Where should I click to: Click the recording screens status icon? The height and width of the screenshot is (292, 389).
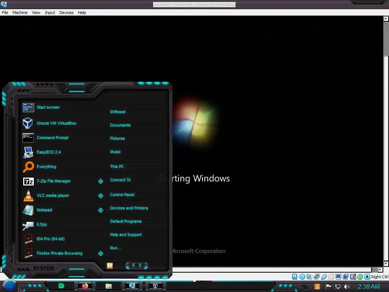(345, 277)
